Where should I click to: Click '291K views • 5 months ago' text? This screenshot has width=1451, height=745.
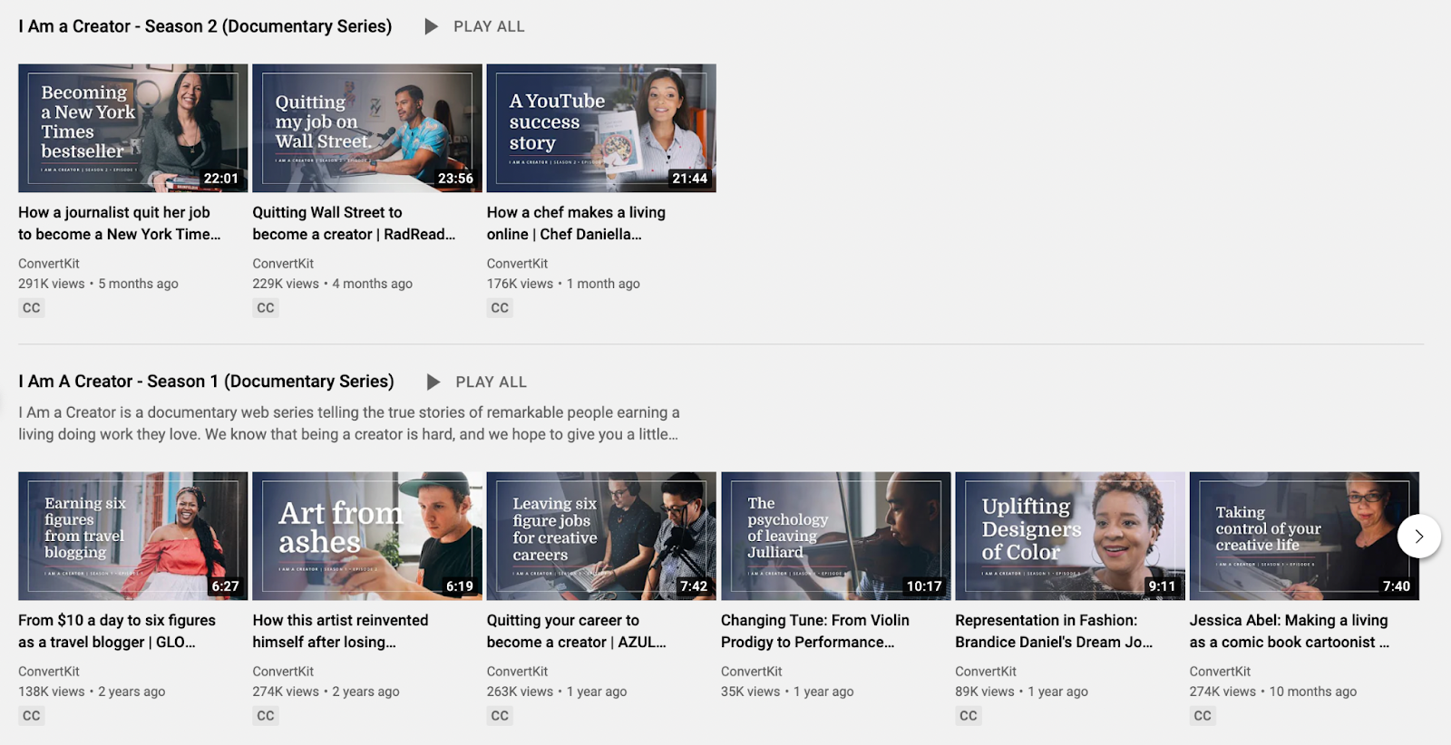click(98, 284)
